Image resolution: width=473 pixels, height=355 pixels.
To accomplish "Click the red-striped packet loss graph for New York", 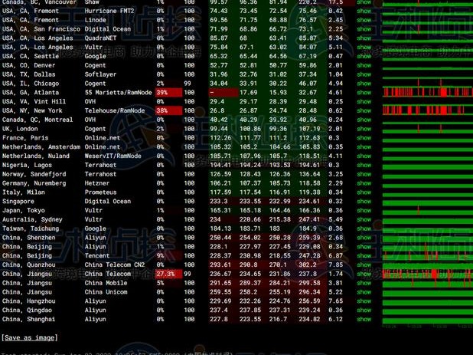I will [x=427, y=110].
